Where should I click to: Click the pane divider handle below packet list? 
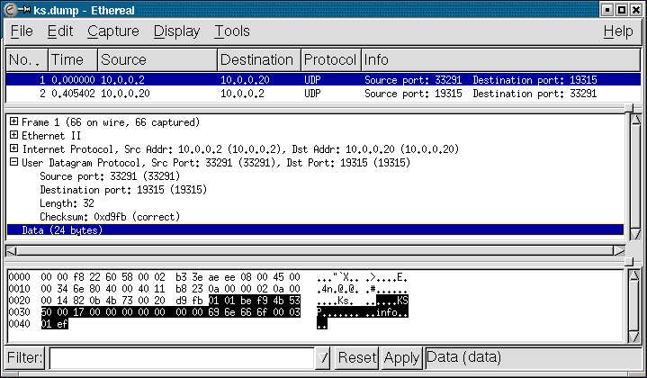pos(629,108)
